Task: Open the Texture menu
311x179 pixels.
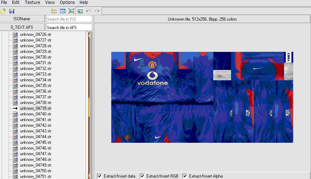Action: point(32,2)
